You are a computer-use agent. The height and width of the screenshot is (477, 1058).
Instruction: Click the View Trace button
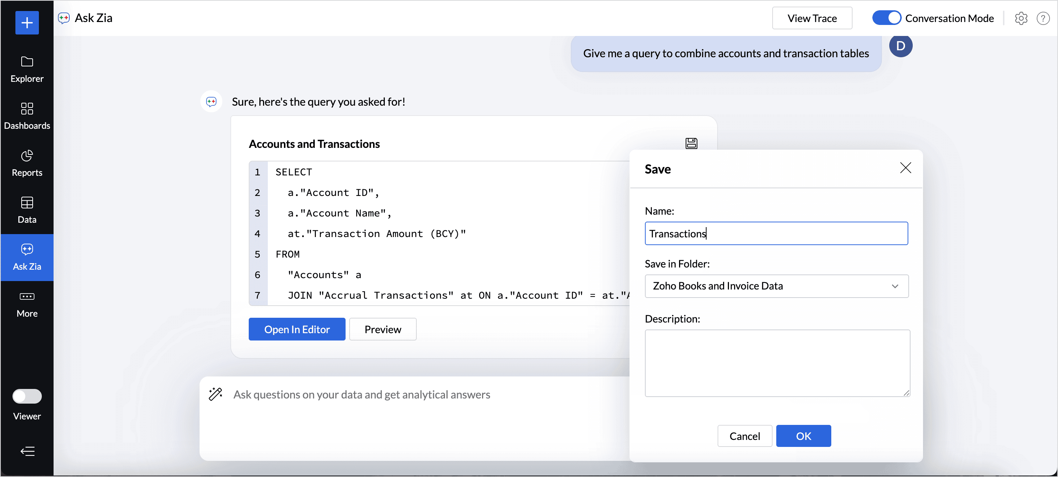pyautogui.click(x=811, y=18)
